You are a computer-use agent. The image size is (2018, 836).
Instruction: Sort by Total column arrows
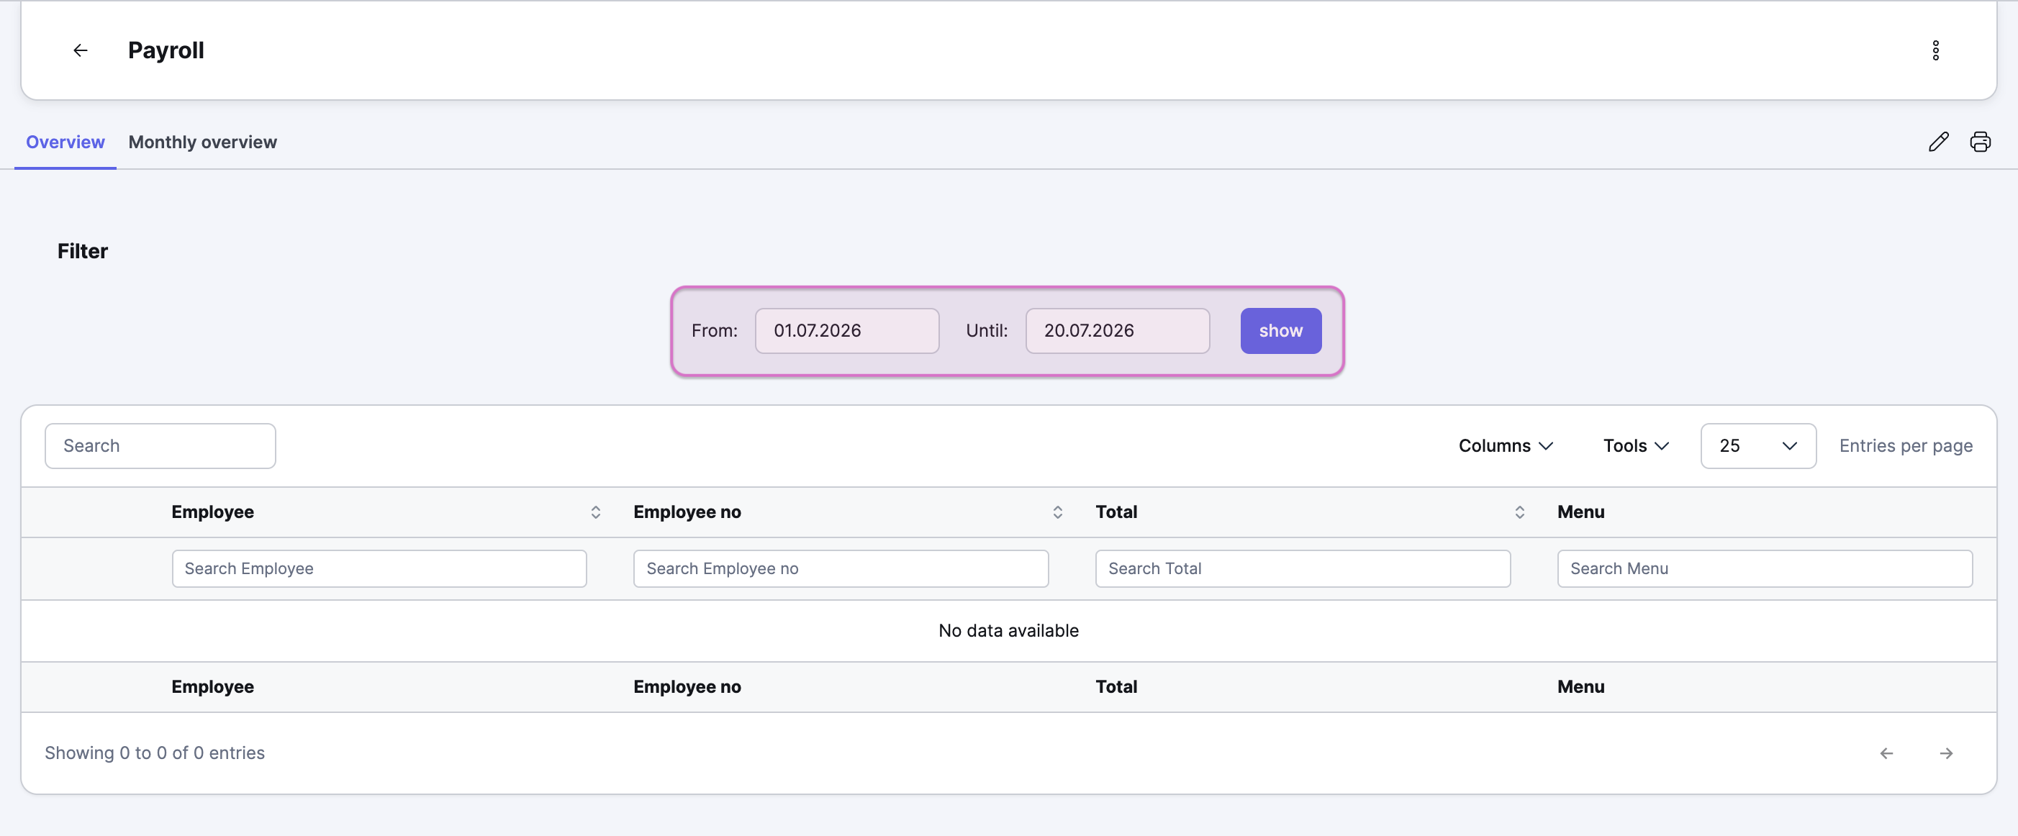tap(1519, 512)
